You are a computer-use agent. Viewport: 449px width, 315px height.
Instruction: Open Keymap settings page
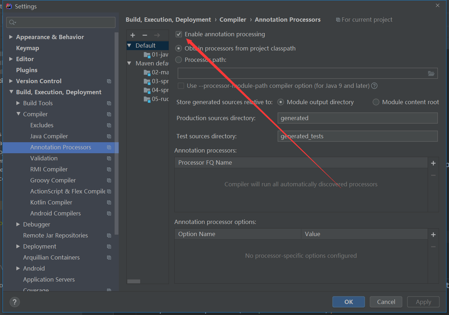point(27,48)
